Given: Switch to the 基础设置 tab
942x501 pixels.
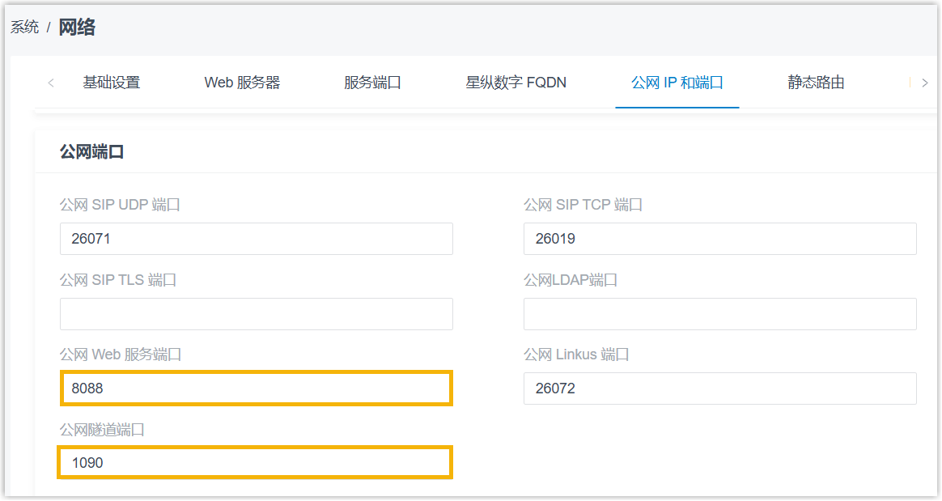Looking at the screenshot, I should (x=112, y=83).
